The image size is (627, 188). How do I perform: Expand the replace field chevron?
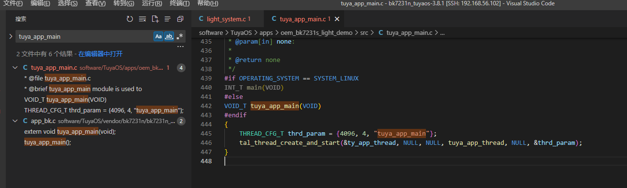(x=11, y=36)
